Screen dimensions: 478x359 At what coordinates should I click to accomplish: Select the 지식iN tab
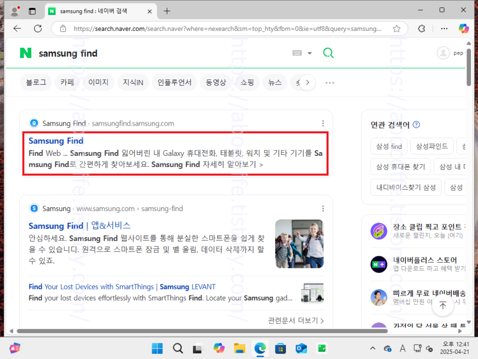click(x=133, y=83)
